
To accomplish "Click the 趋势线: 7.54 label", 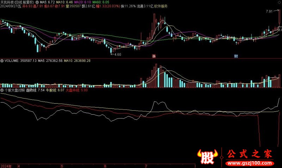I will pyautogui.click(x=36, y=90).
